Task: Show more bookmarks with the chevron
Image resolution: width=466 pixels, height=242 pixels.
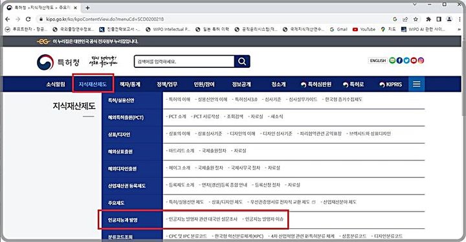Action: click(x=460, y=29)
